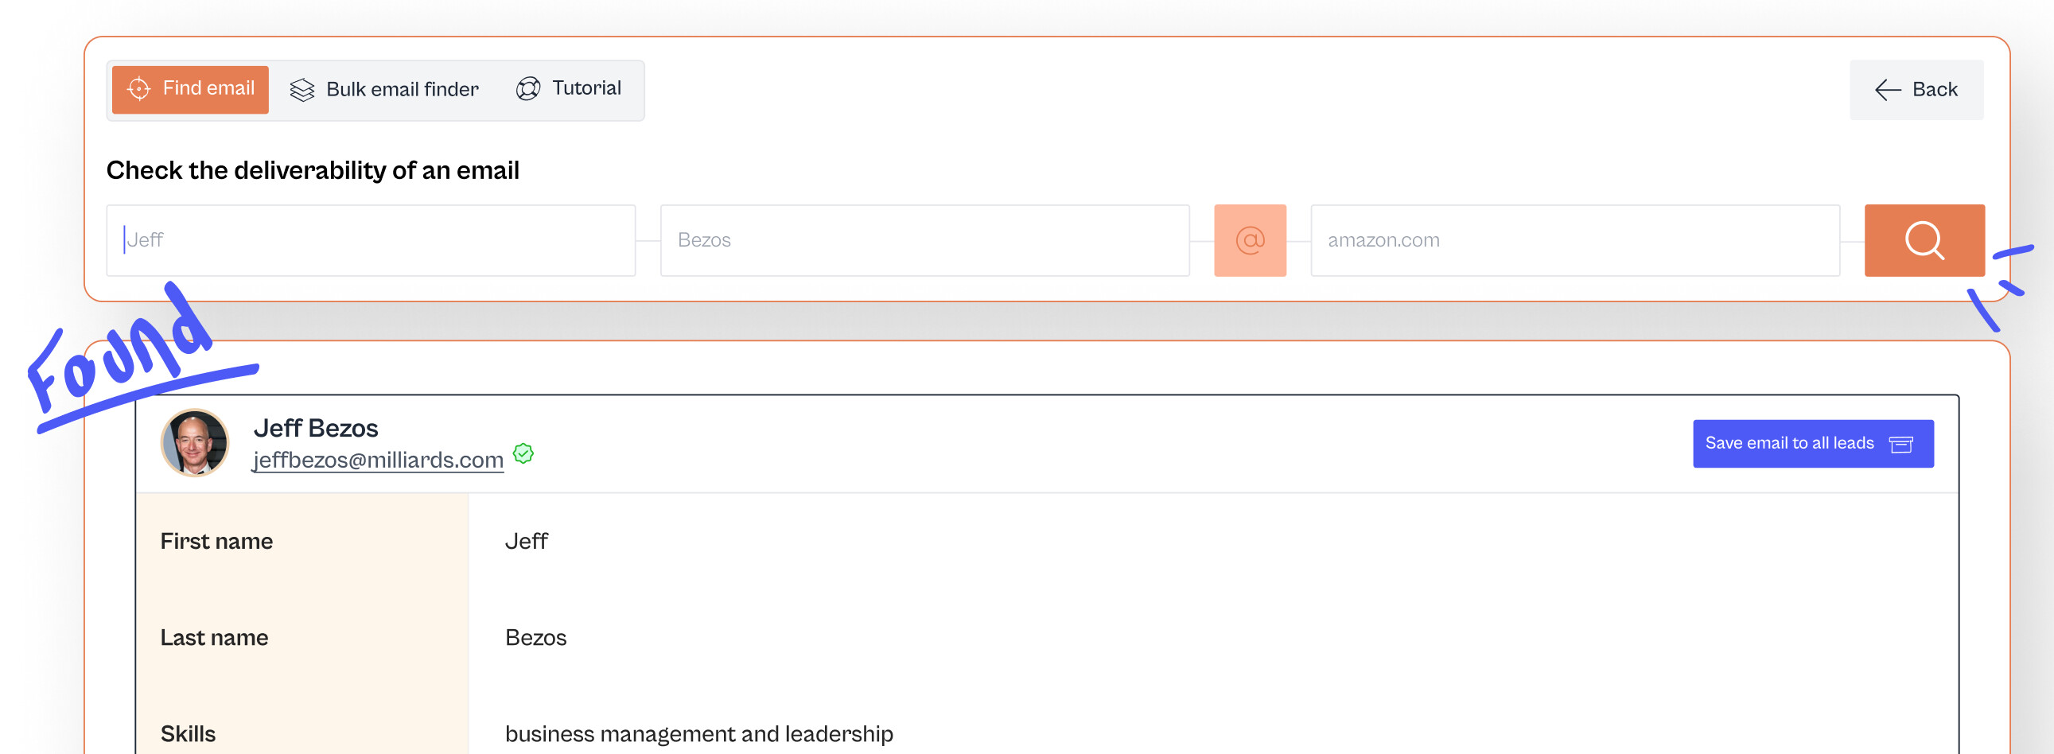Select the Skills row label
The width and height of the screenshot is (2054, 754).
tap(189, 733)
